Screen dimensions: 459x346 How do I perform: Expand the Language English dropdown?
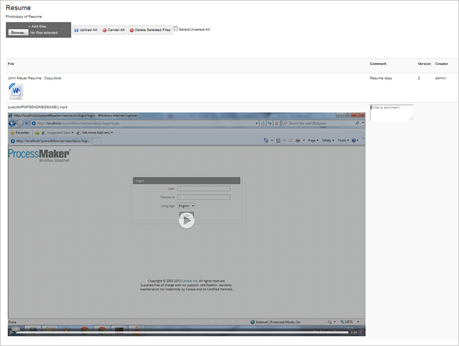coord(186,206)
